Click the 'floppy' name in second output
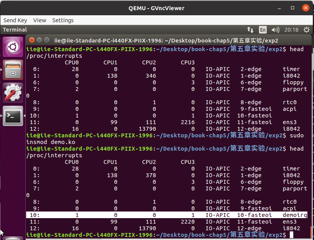The width and height of the screenshot is (314, 240). click(293, 182)
